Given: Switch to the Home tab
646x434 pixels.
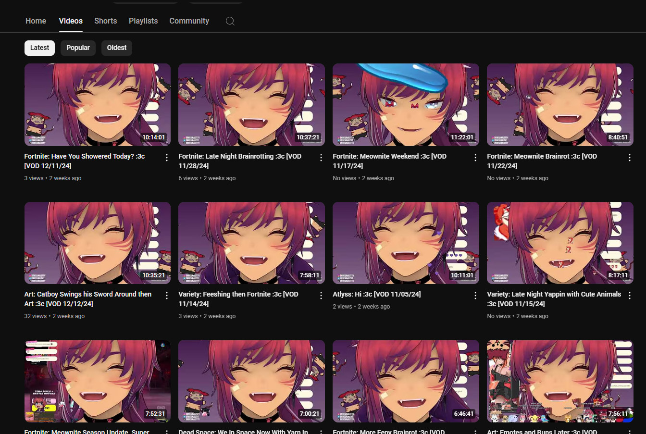Looking at the screenshot, I should coord(36,21).
